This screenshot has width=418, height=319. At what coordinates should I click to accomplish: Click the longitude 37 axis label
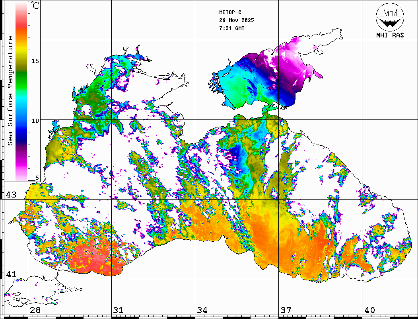coord(286,310)
